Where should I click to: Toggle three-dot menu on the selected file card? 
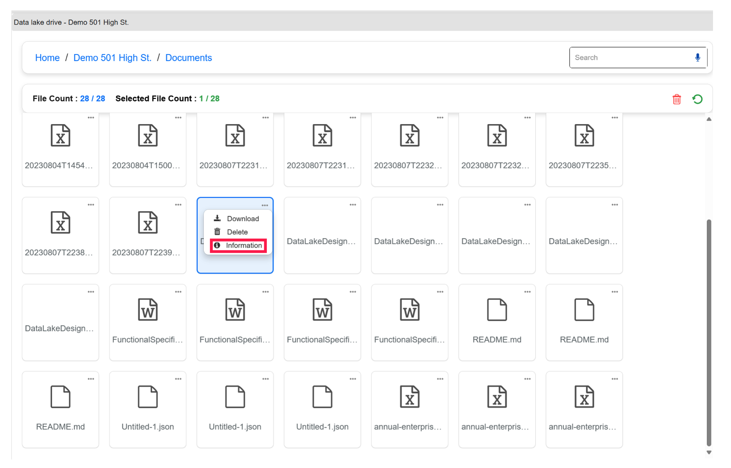(265, 205)
